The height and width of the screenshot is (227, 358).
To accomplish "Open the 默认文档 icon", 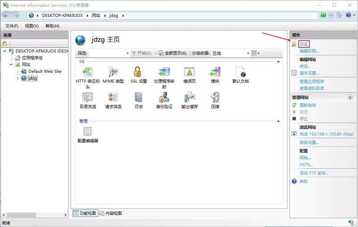I will 240,72.
